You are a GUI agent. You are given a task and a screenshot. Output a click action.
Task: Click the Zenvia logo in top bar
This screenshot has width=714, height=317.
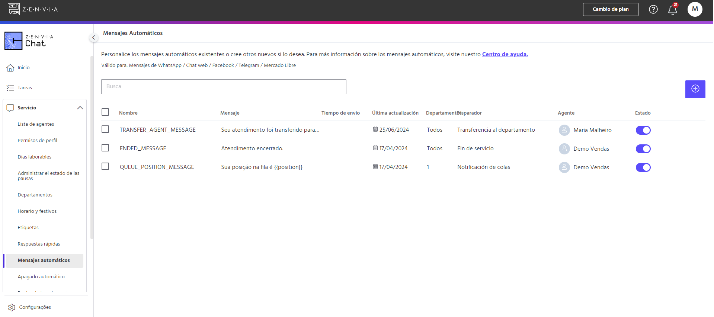coord(33,9)
